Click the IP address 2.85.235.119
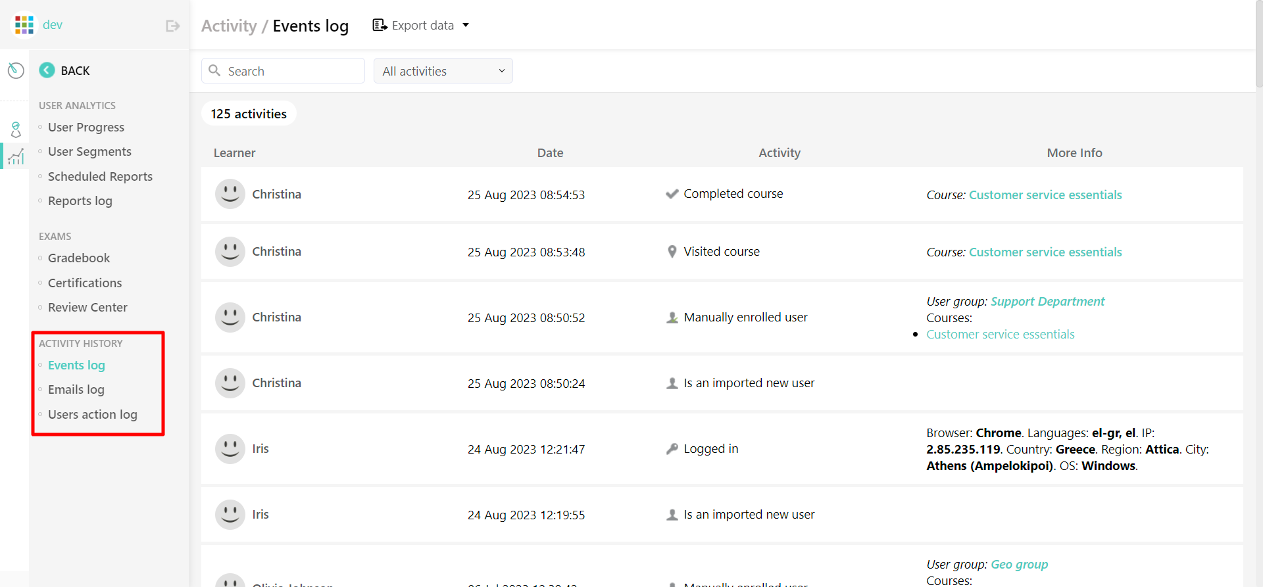 click(x=963, y=449)
